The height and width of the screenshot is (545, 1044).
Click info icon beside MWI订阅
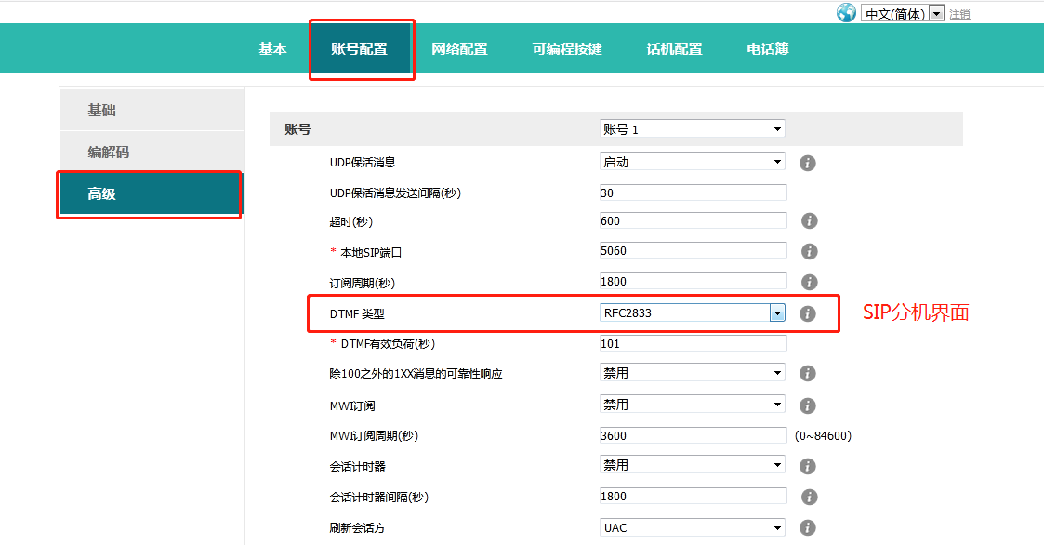point(808,405)
